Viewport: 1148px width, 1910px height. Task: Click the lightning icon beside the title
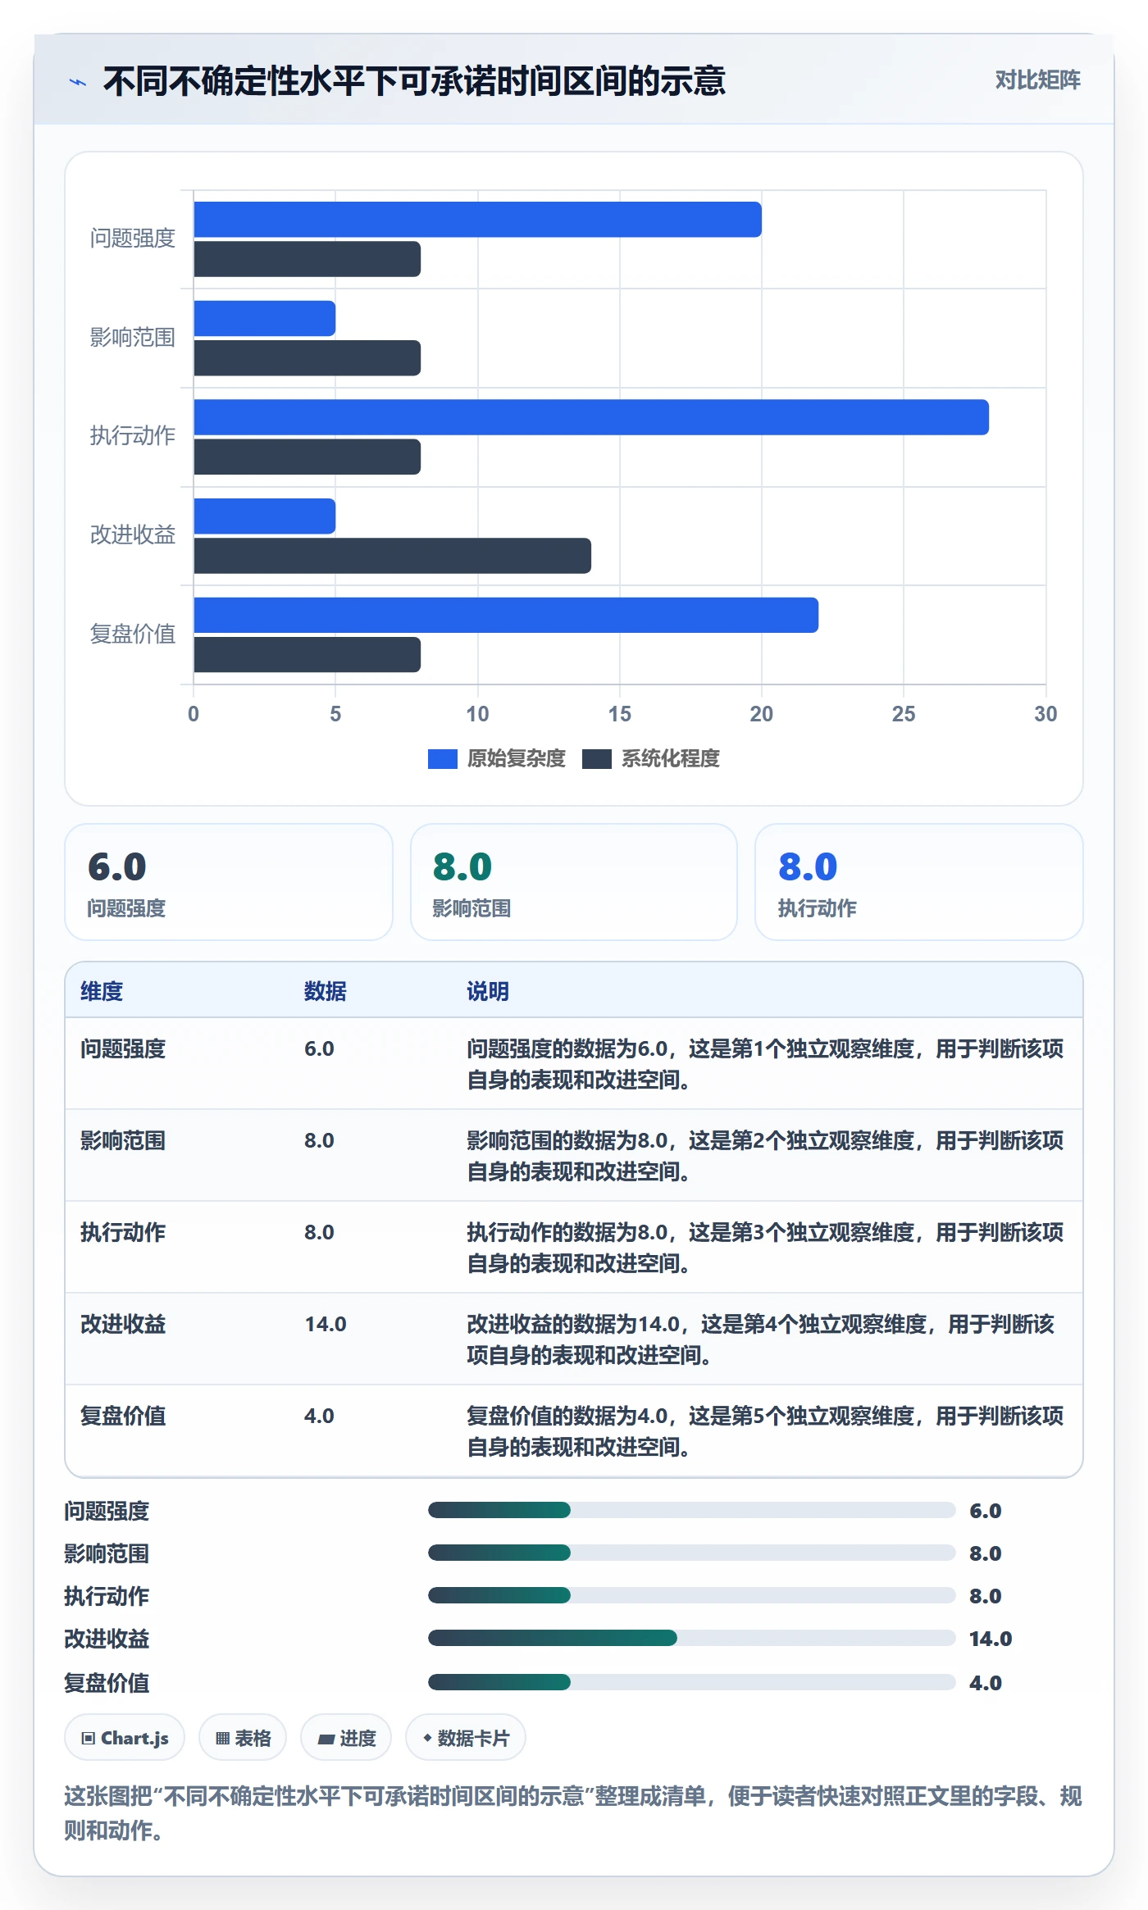click(x=78, y=81)
